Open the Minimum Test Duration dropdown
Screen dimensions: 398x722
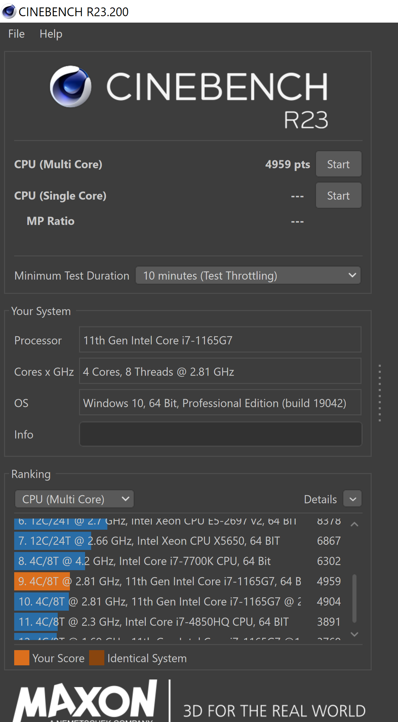coord(248,275)
